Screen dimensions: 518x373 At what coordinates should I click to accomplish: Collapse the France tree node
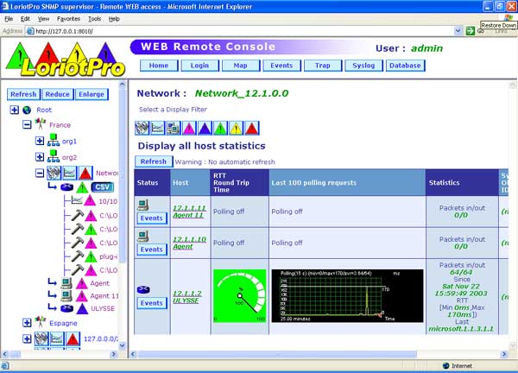coord(28,124)
